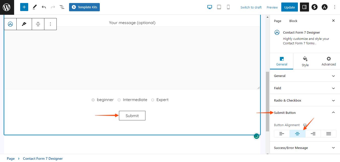Click the Update button
The width and height of the screenshot is (340, 162).
pyautogui.click(x=289, y=7)
